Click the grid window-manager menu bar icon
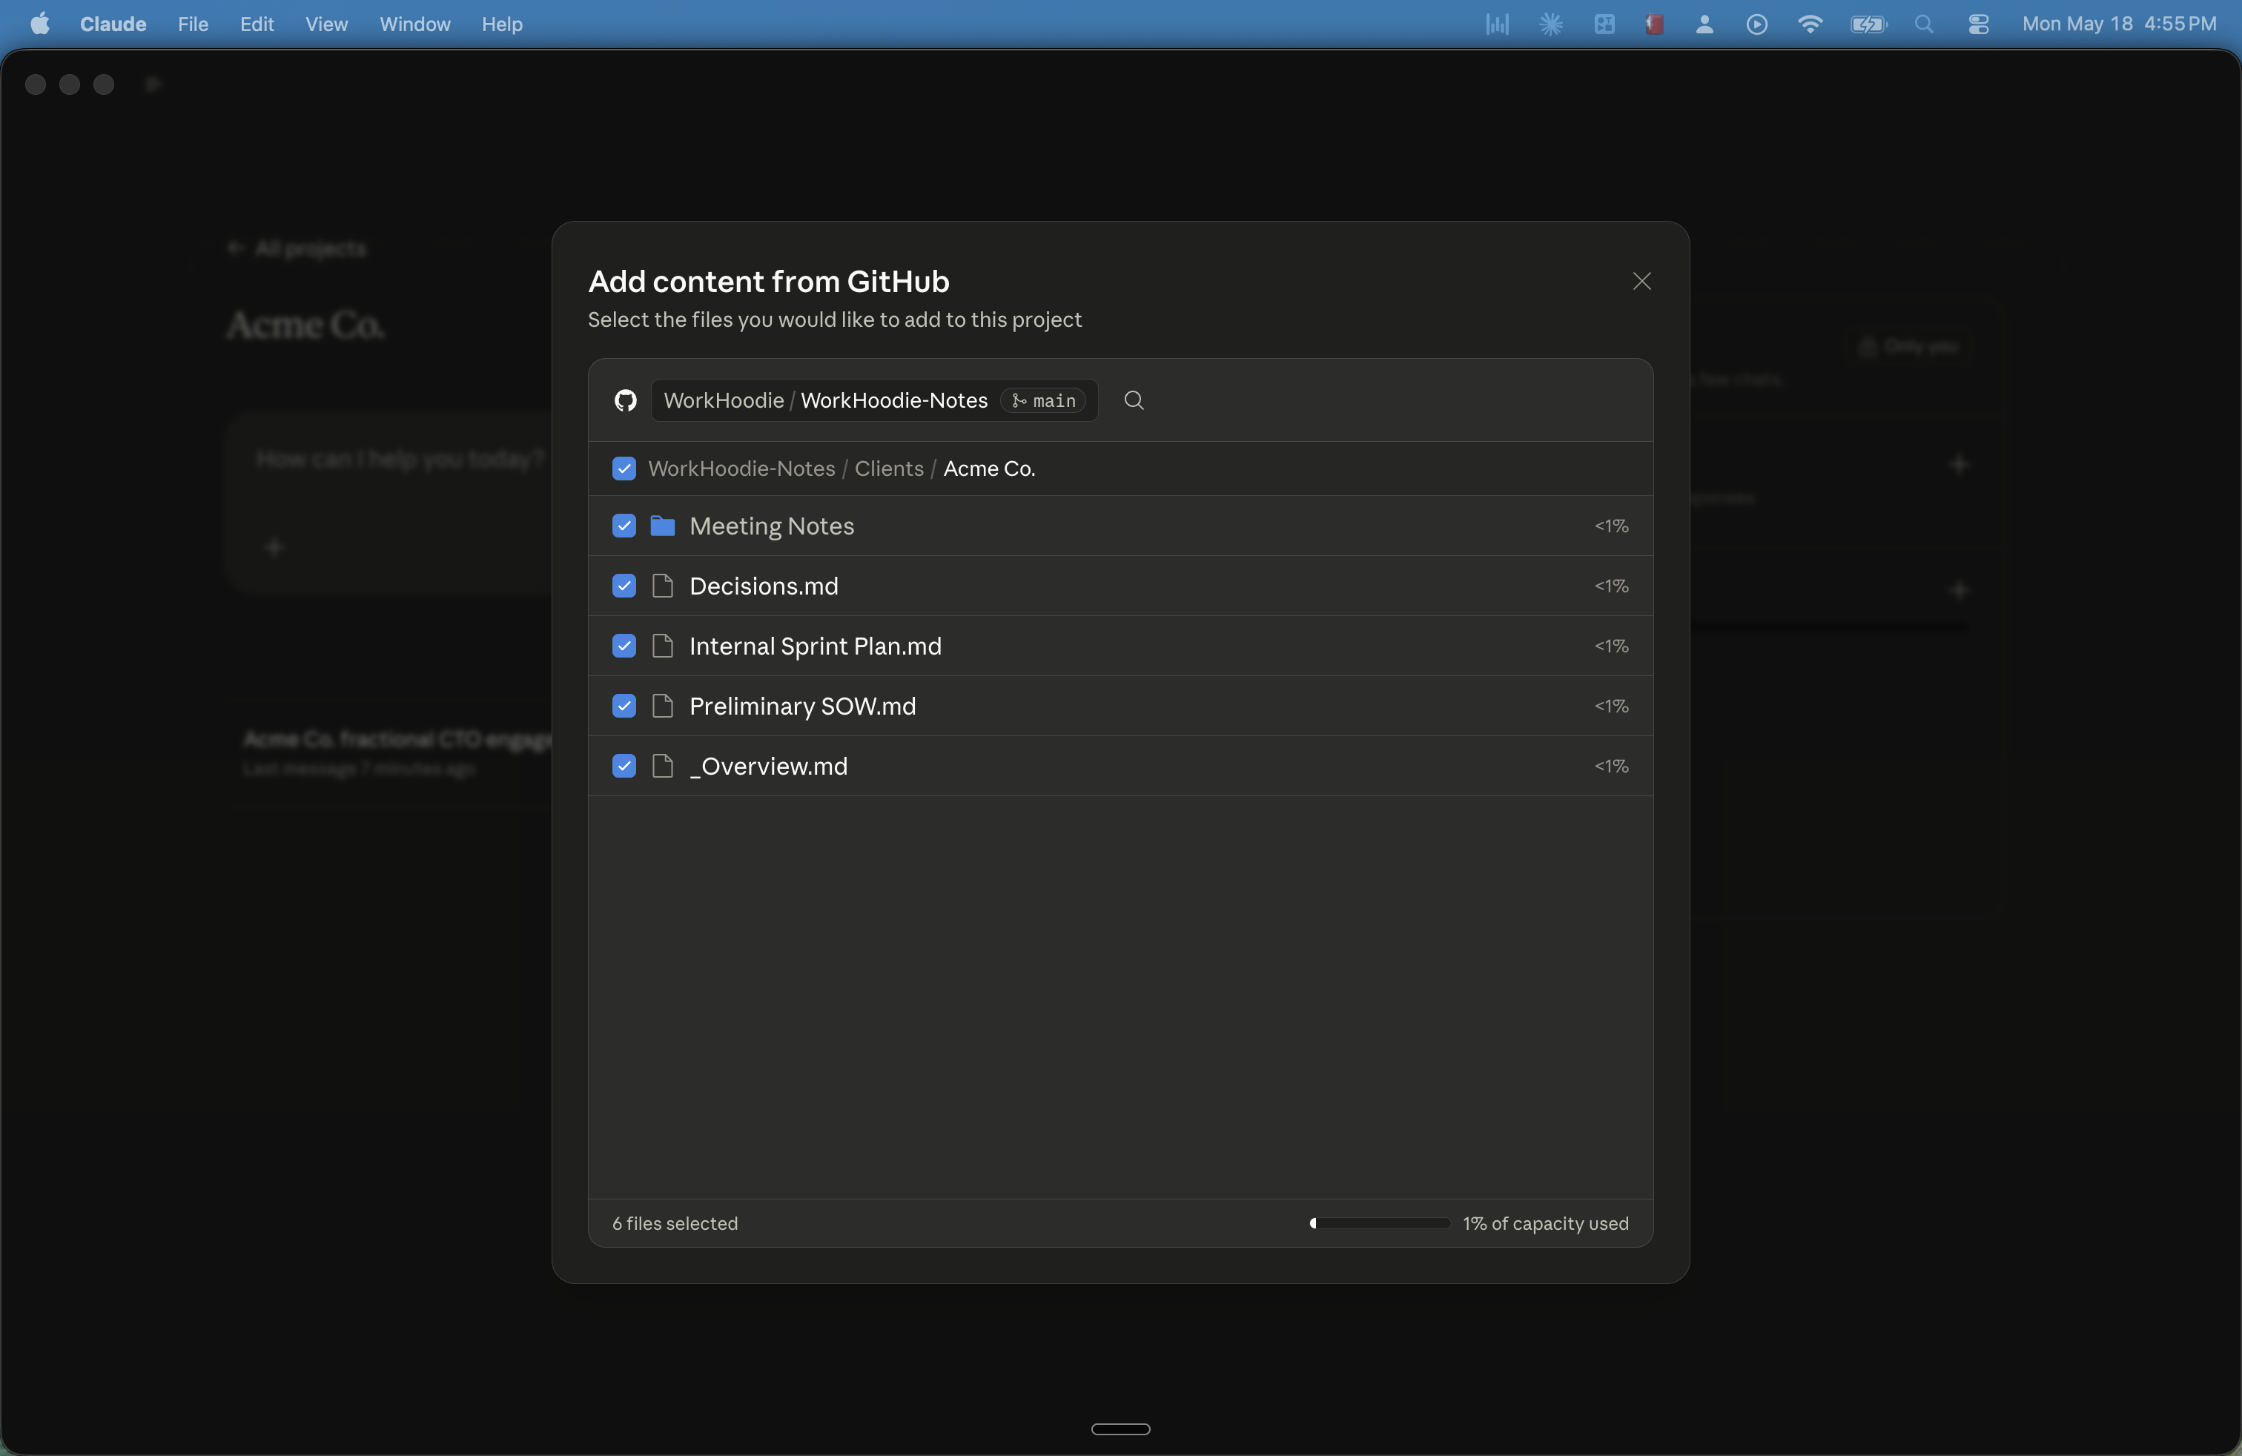 tap(1604, 24)
